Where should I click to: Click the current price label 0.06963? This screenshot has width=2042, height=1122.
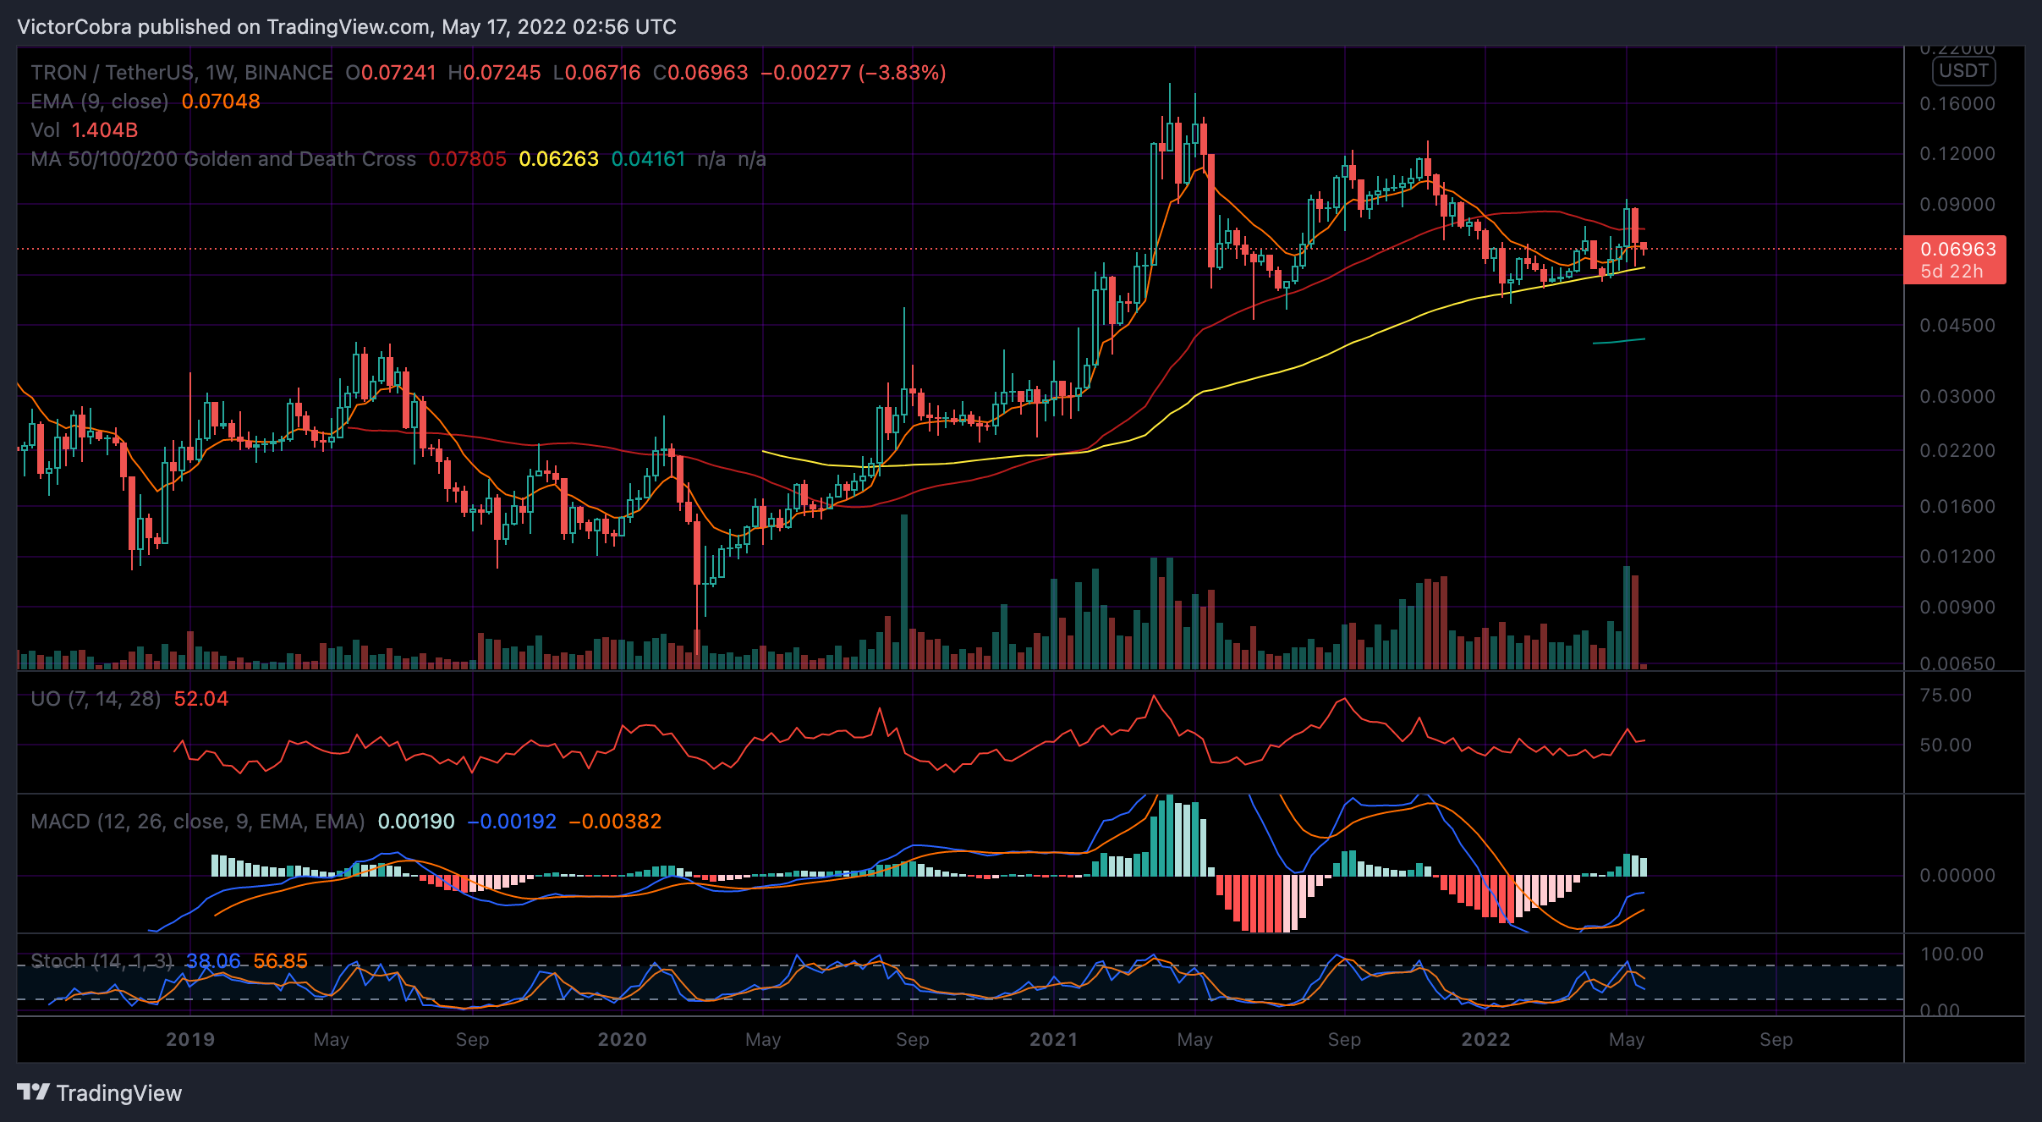pos(1957,249)
